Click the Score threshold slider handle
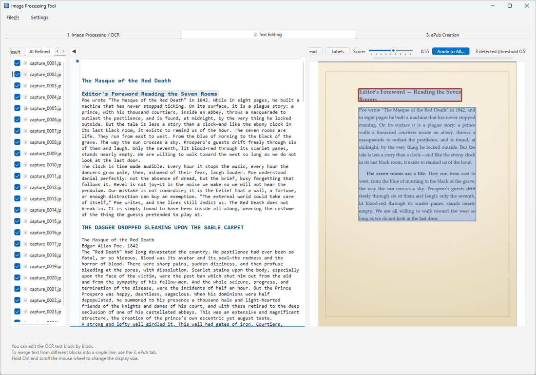 (x=393, y=51)
